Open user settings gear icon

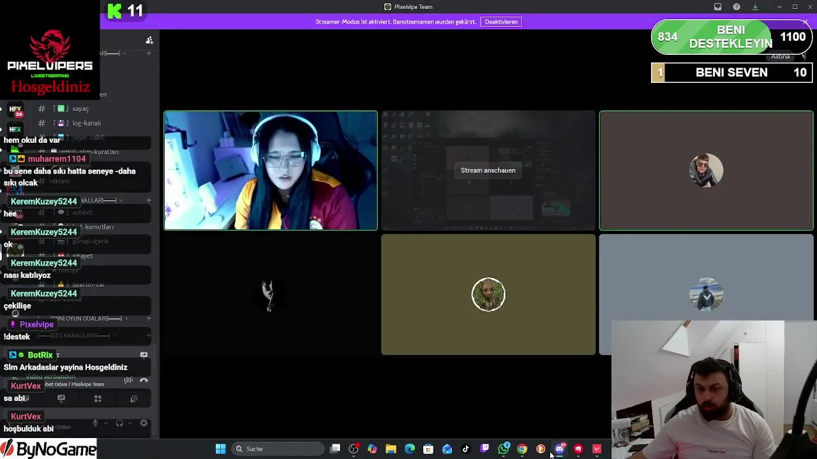pyautogui.click(x=144, y=423)
